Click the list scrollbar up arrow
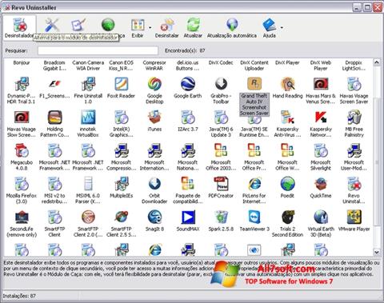 pyautogui.click(x=377, y=62)
